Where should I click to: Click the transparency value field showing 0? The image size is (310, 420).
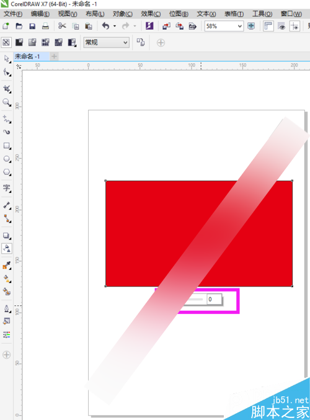coord(214,299)
